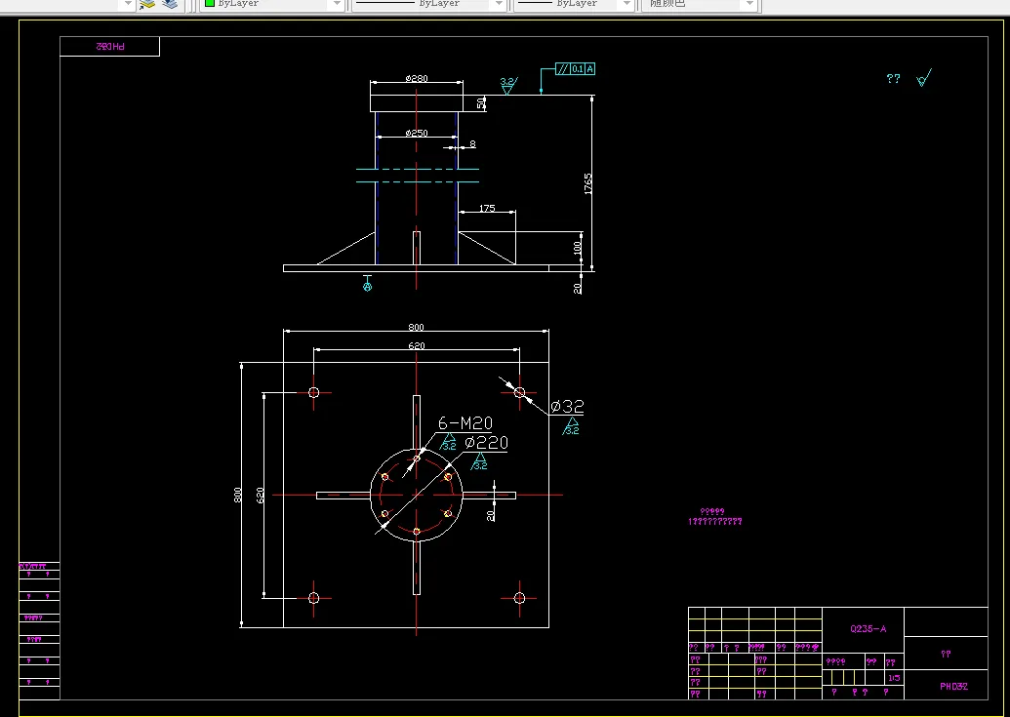Select the 3.2 roughness symbol below ø220
This screenshot has width=1010, height=717.
click(x=479, y=461)
